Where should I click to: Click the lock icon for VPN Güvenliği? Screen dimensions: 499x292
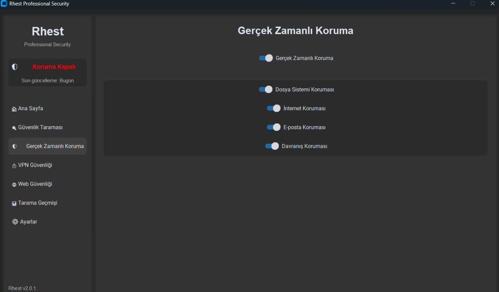(14, 165)
